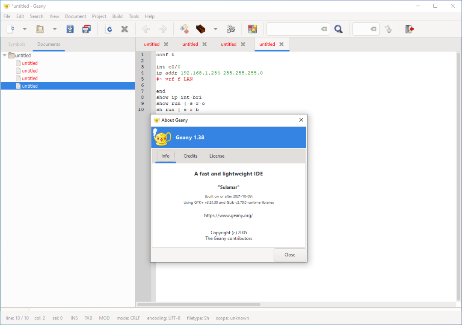Open the Edit menu
The width and height of the screenshot is (462, 325).
pos(20,16)
